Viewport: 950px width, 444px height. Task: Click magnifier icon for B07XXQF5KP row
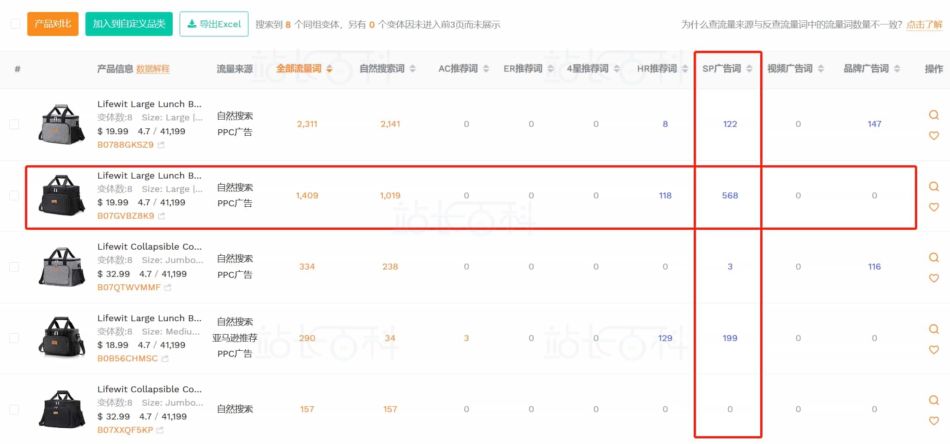pos(933,400)
